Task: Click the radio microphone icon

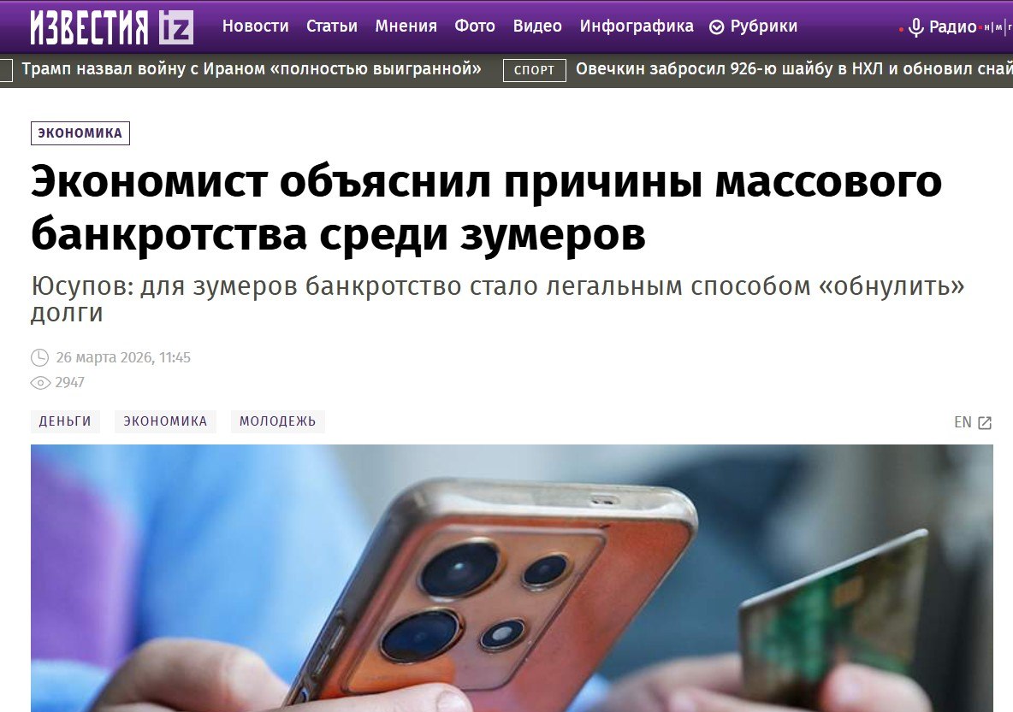Action: [915, 27]
